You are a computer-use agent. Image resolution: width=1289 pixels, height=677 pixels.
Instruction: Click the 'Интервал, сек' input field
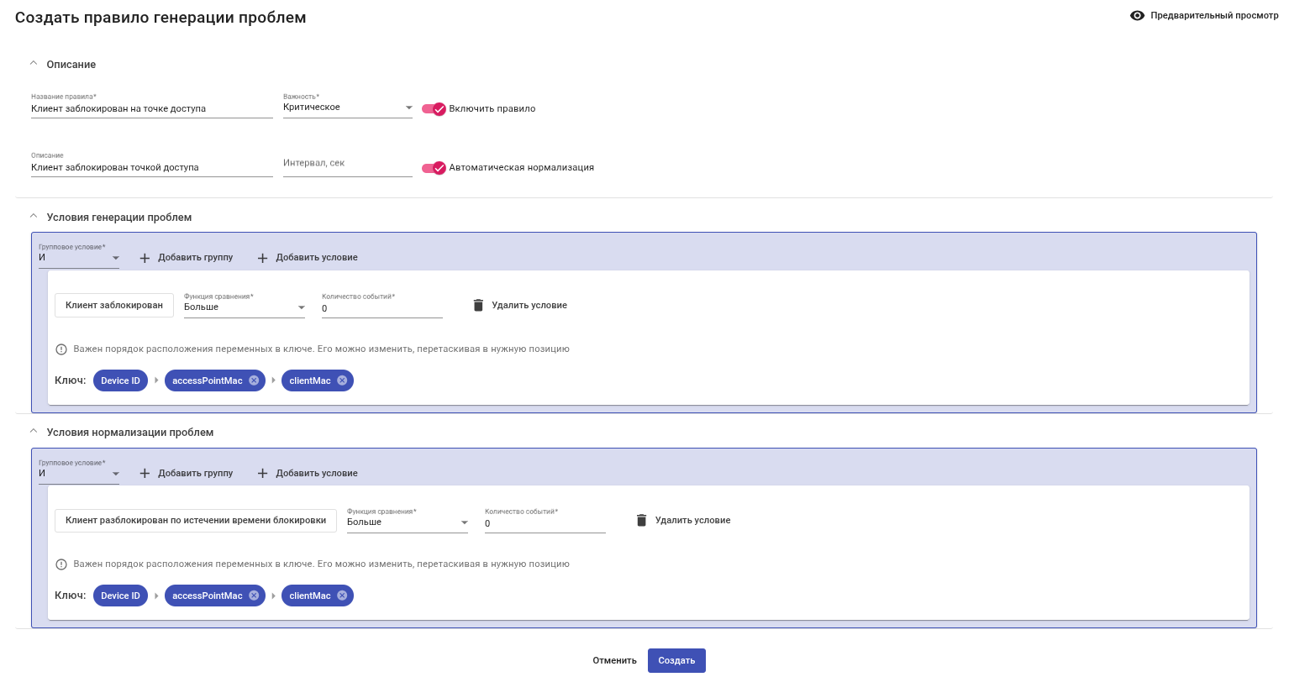tap(347, 165)
